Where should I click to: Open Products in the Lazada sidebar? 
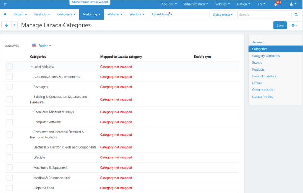click(258, 70)
